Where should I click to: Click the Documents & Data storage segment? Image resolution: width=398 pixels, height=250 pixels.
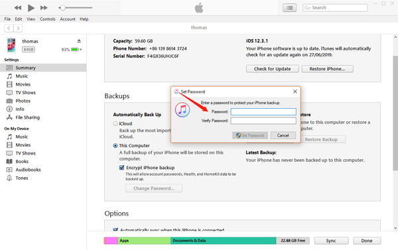pos(223,241)
